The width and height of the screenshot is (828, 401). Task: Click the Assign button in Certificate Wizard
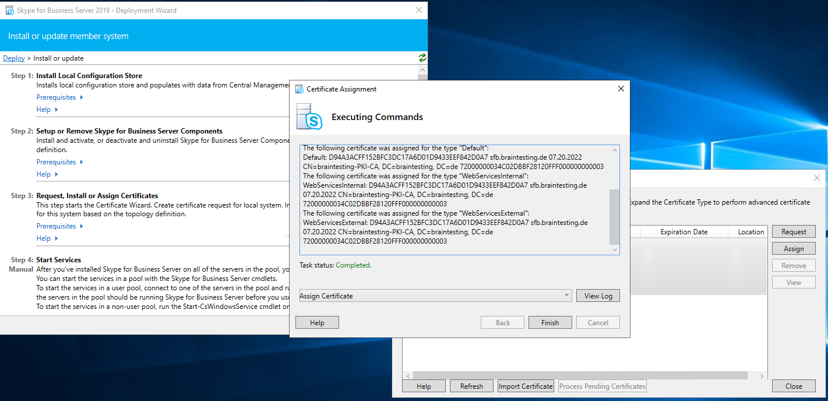click(793, 248)
